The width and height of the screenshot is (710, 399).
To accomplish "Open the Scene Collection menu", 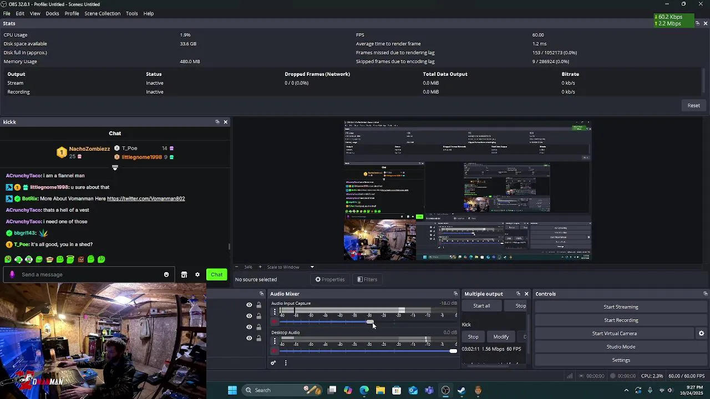I will pyautogui.click(x=102, y=13).
